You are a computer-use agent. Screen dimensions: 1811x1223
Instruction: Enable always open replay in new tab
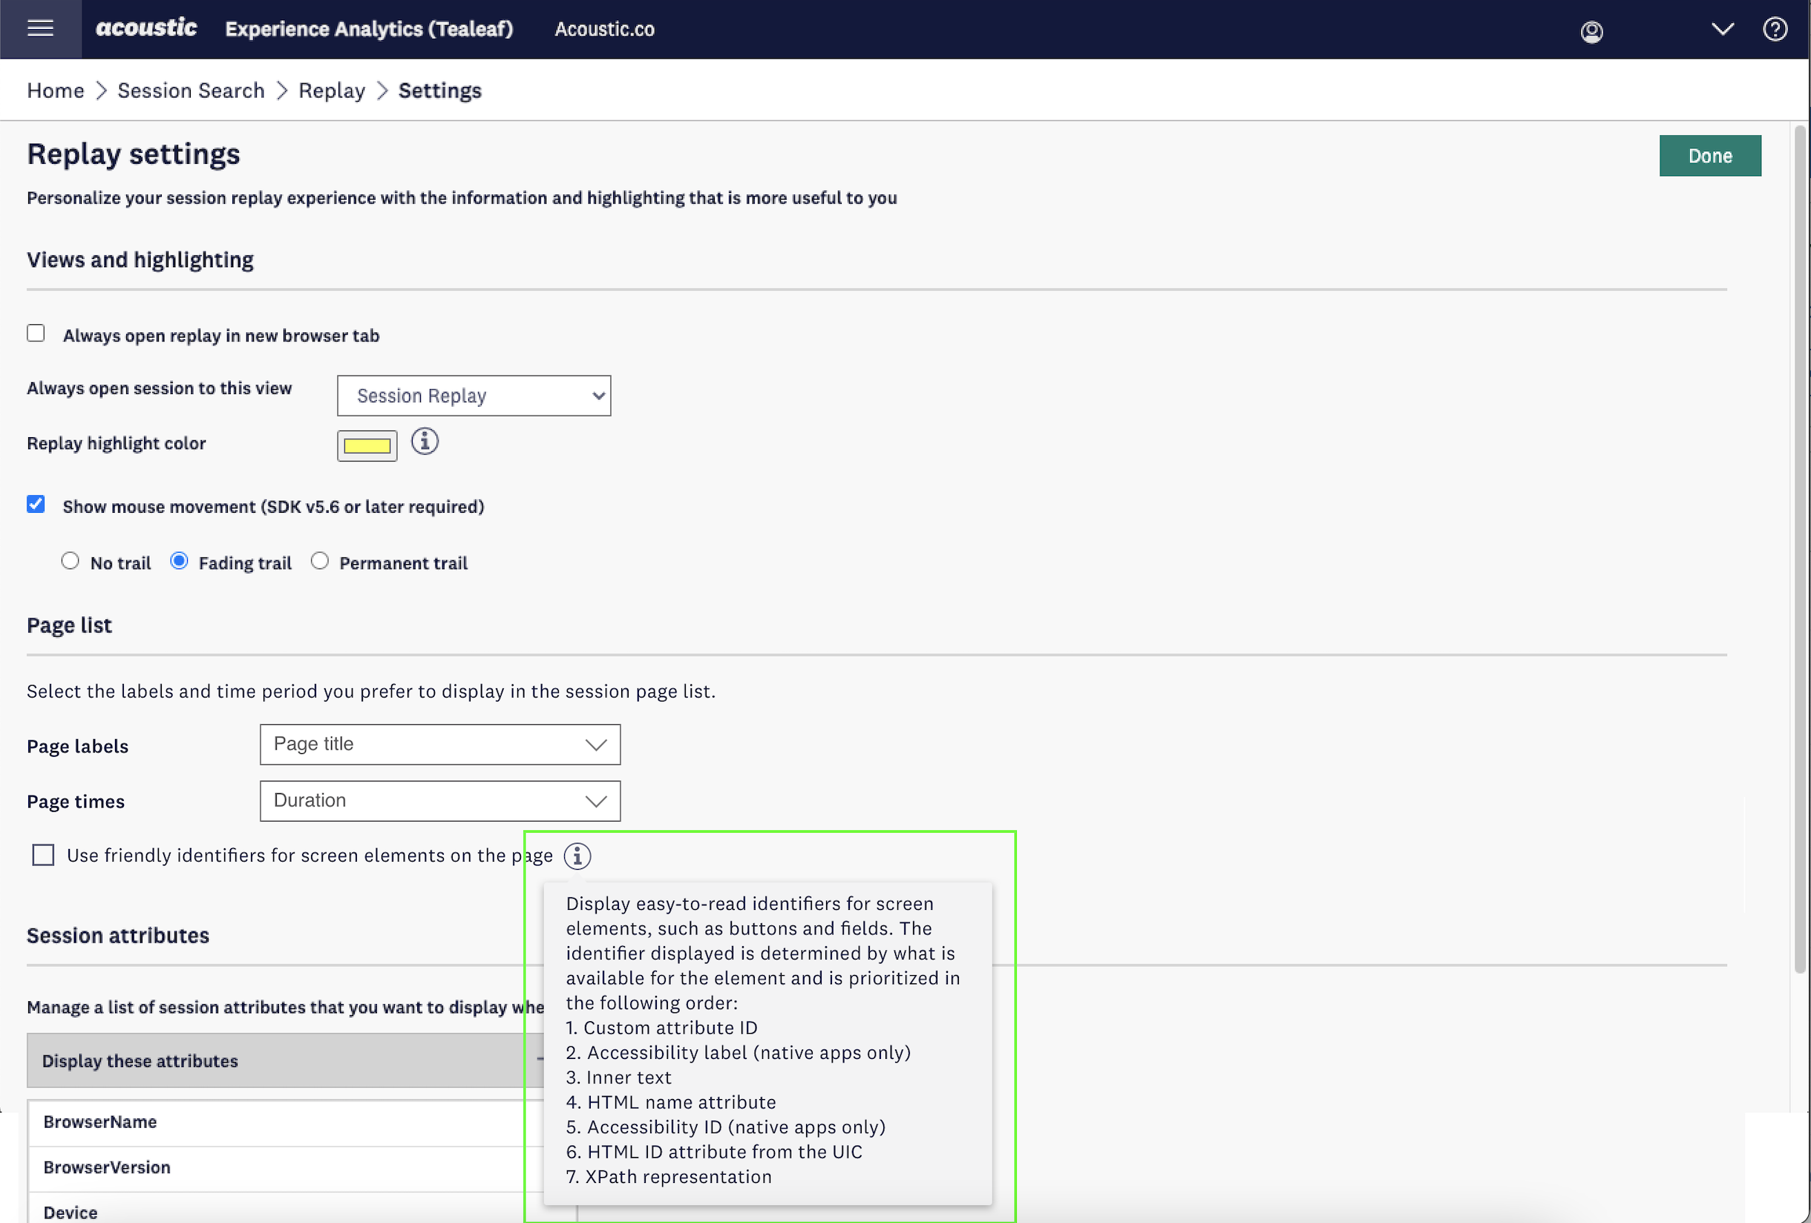[36, 334]
